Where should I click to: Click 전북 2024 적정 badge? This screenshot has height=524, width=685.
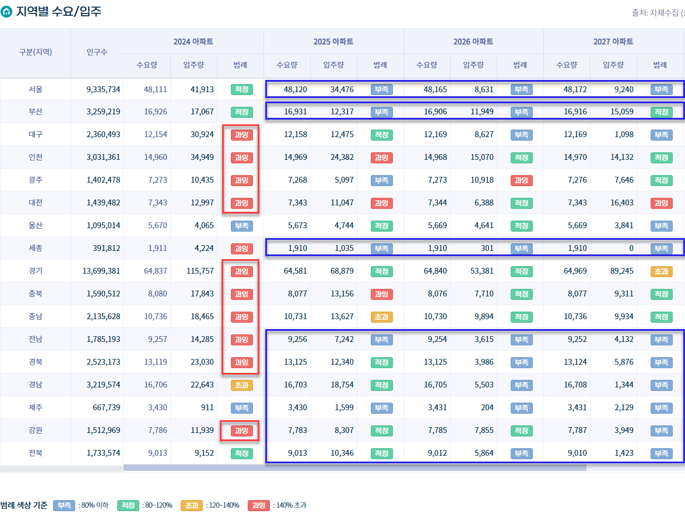click(241, 453)
